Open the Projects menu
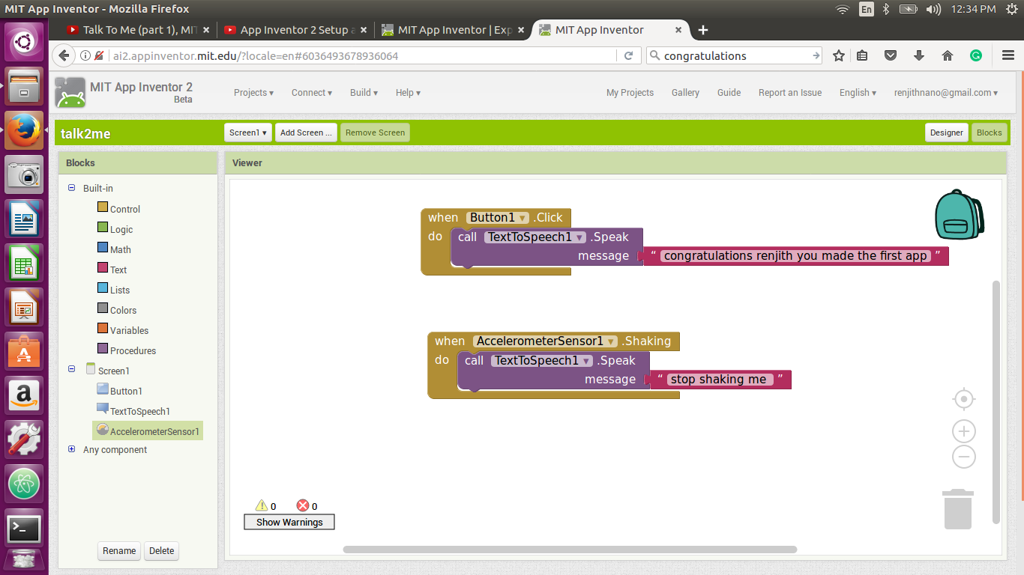This screenshot has height=575, width=1024. 253,93
